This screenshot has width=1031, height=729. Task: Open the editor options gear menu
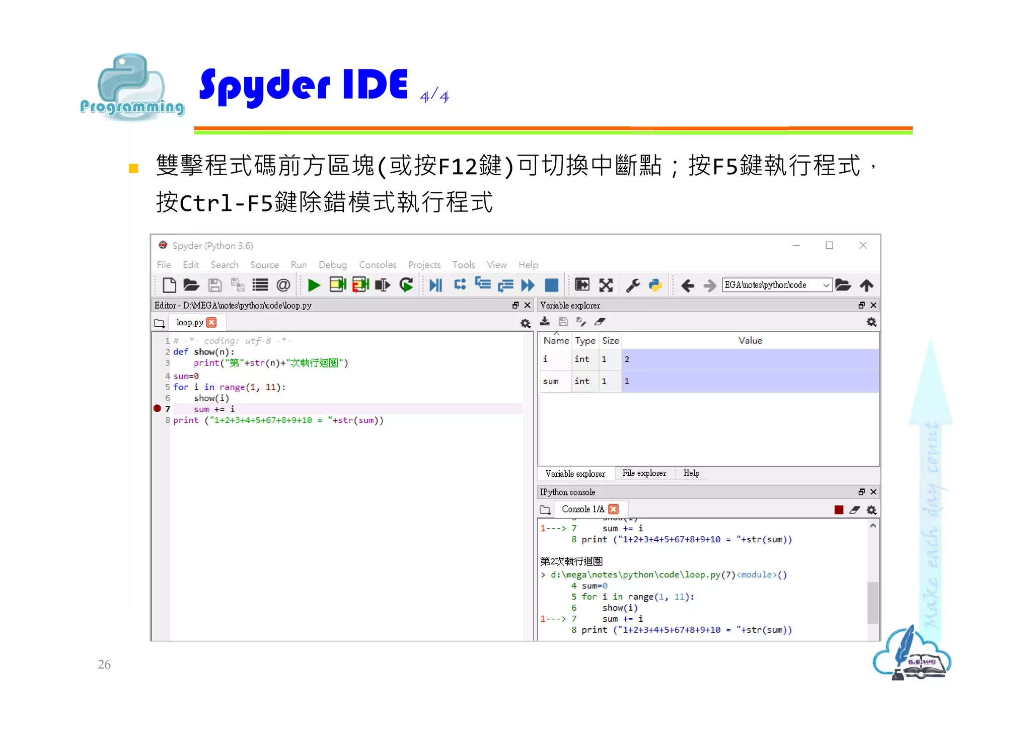click(525, 323)
